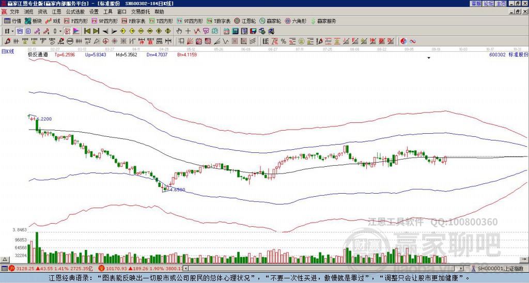Open the calculator icon

tap(235, 32)
